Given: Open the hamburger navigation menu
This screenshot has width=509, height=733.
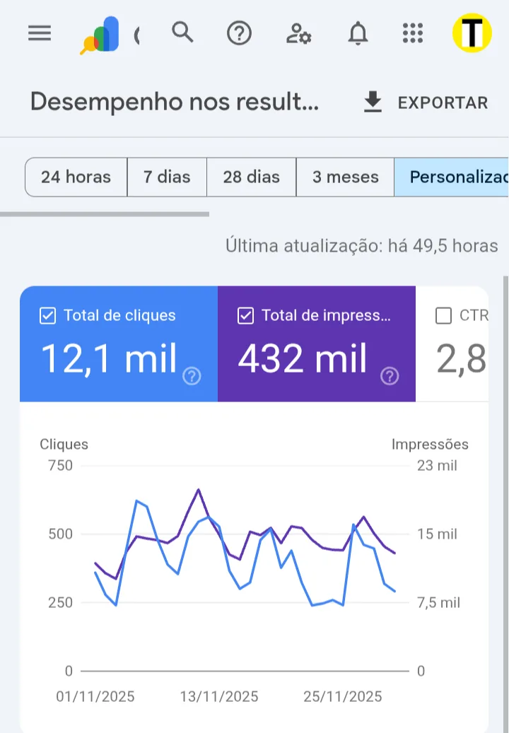Looking at the screenshot, I should 40,33.
